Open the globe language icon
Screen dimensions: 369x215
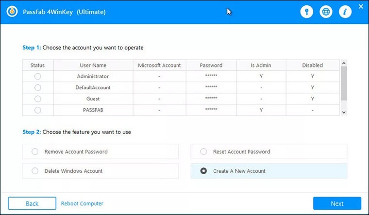click(x=326, y=12)
